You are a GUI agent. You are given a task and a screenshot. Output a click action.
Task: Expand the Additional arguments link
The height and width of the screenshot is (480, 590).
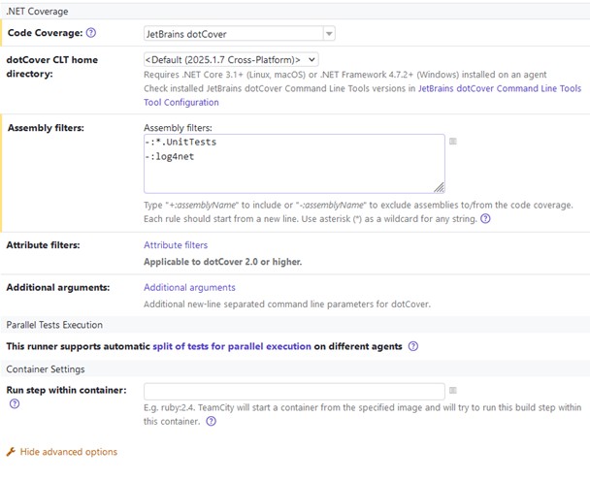coord(189,288)
